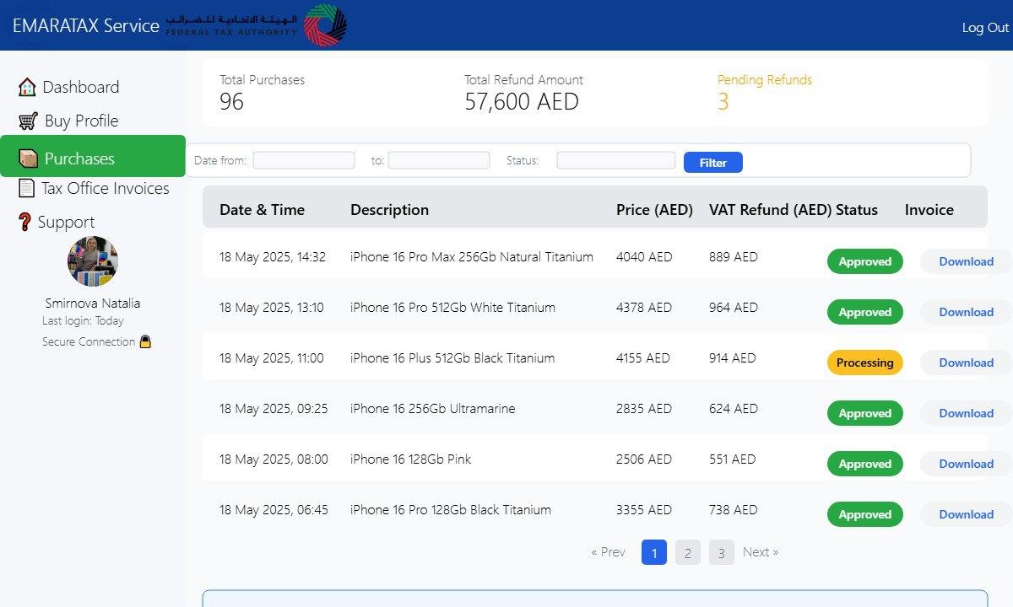This screenshot has height=607, width=1013.
Task: Click the Buy Profile shopping cart icon
Action: point(28,121)
